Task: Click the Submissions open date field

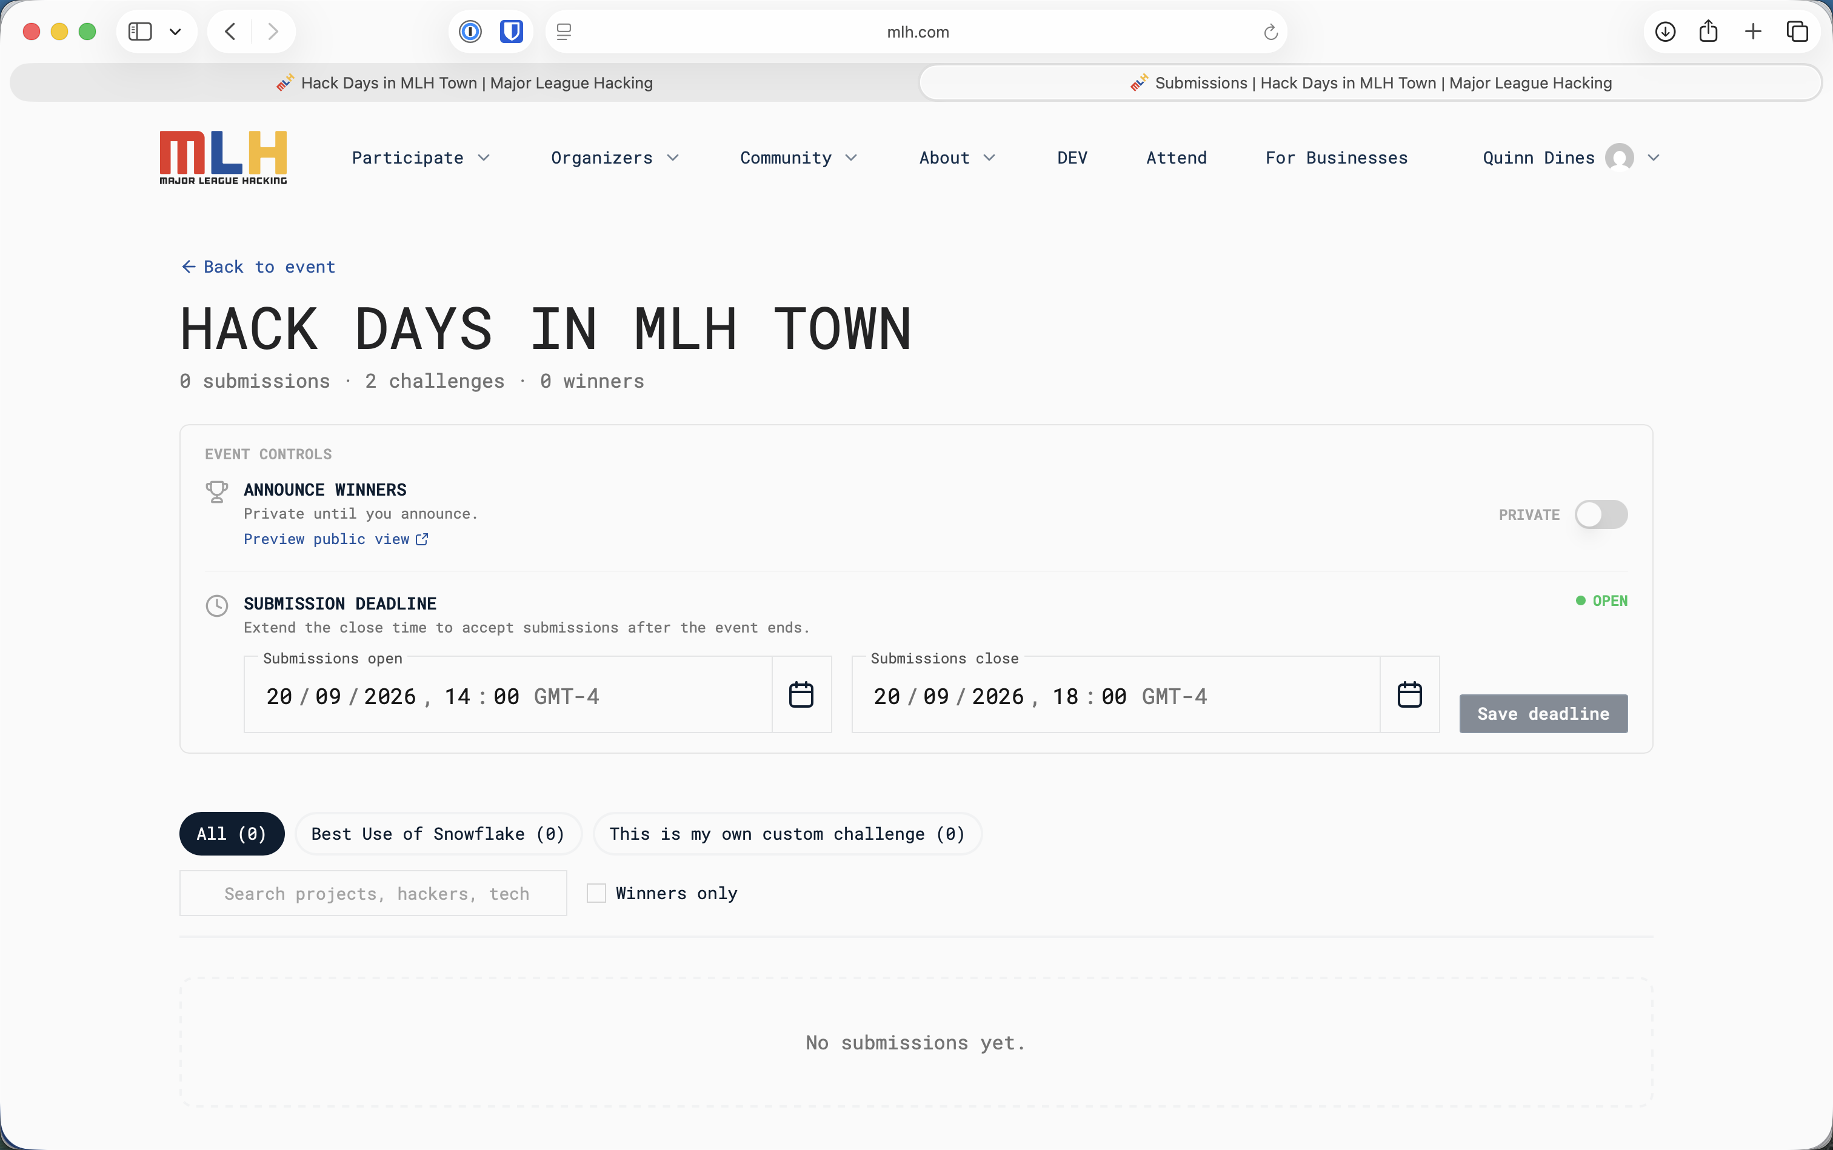Action: click(507, 695)
